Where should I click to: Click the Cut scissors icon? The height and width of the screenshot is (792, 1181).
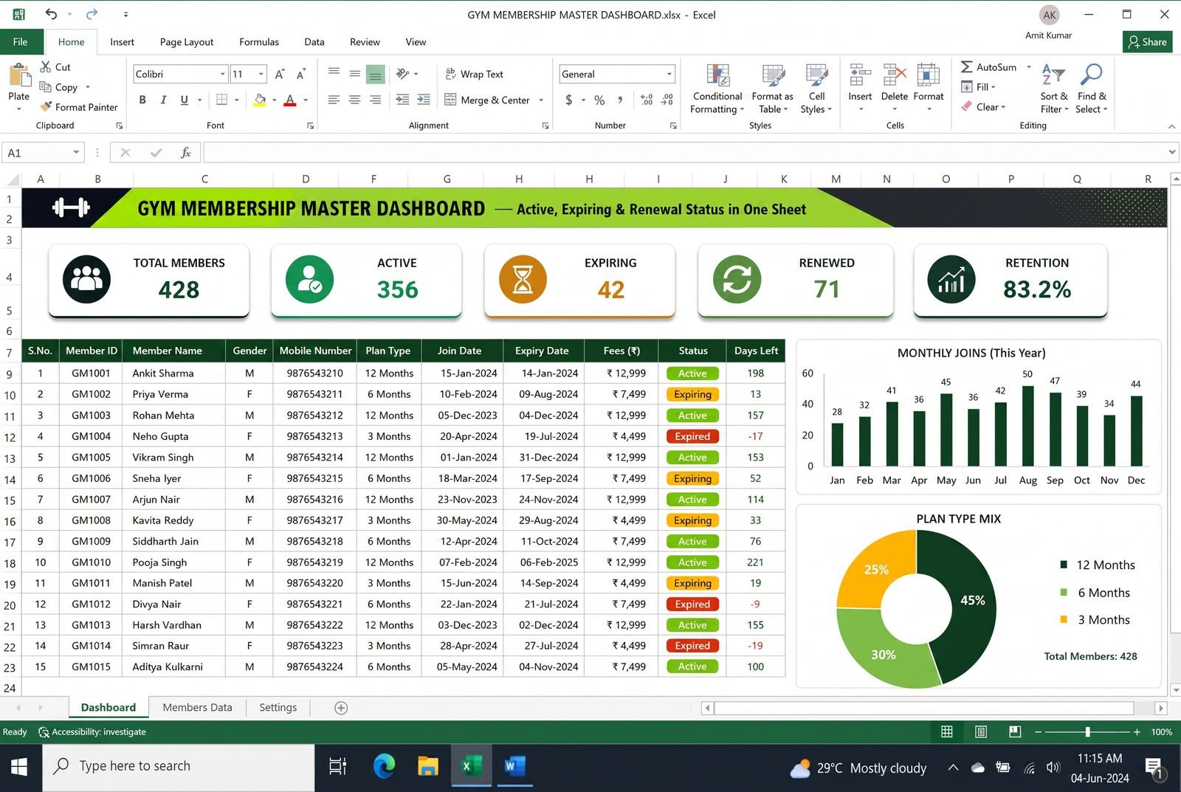pos(46,66)
